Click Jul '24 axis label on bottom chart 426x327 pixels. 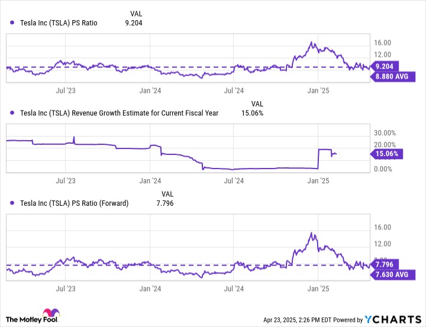tap(234, 289)
